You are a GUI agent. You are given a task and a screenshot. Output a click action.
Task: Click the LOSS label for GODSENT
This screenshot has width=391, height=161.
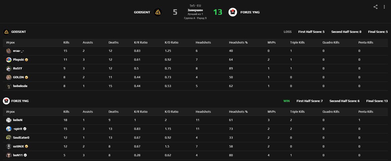[x=288, y=32]
